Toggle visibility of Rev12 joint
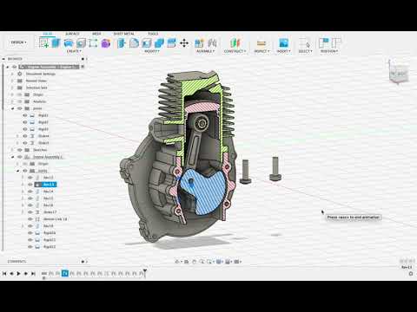This screenshot has height=312, width=417. tap(30, 178)
